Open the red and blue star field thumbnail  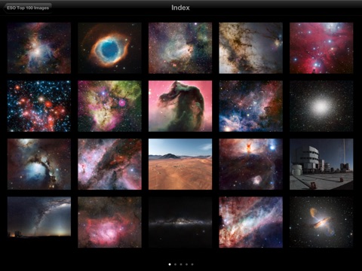(39, 106)
